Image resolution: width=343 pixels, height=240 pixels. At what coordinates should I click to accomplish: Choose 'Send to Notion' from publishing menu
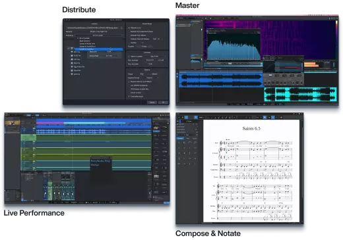[x=84, y=41]
